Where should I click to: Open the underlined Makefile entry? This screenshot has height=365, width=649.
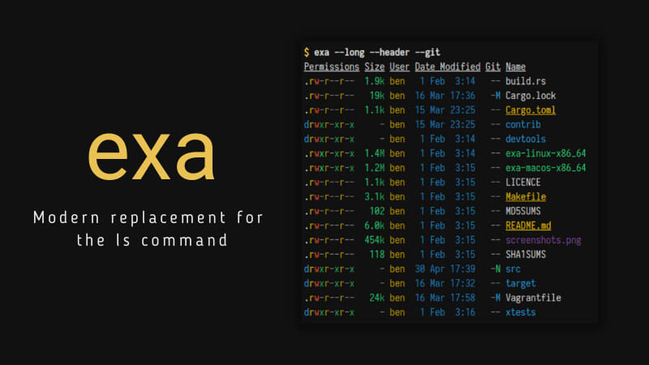525,197
